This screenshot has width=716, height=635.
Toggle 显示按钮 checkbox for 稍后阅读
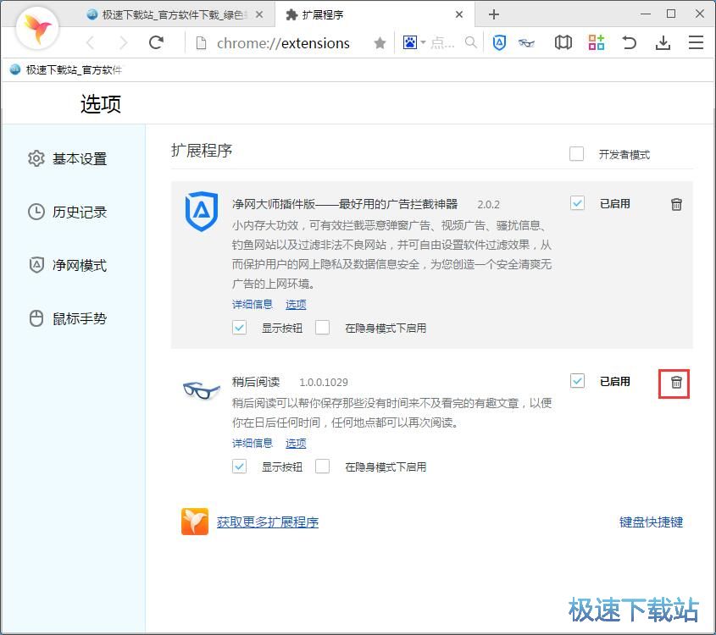pyautogui.click(x=240, y=467)
